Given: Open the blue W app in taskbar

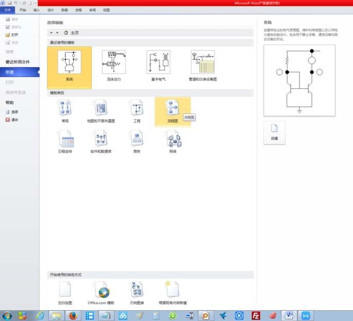Looking at the screenshot, I should tap(306, 316).
